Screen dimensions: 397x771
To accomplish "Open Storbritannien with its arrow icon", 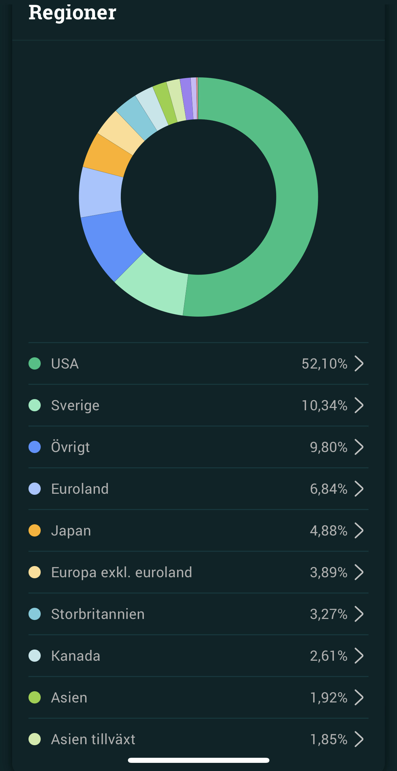I will click(359, 614).
